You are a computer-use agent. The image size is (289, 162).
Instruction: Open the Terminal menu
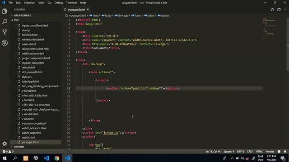click(71, 3)
